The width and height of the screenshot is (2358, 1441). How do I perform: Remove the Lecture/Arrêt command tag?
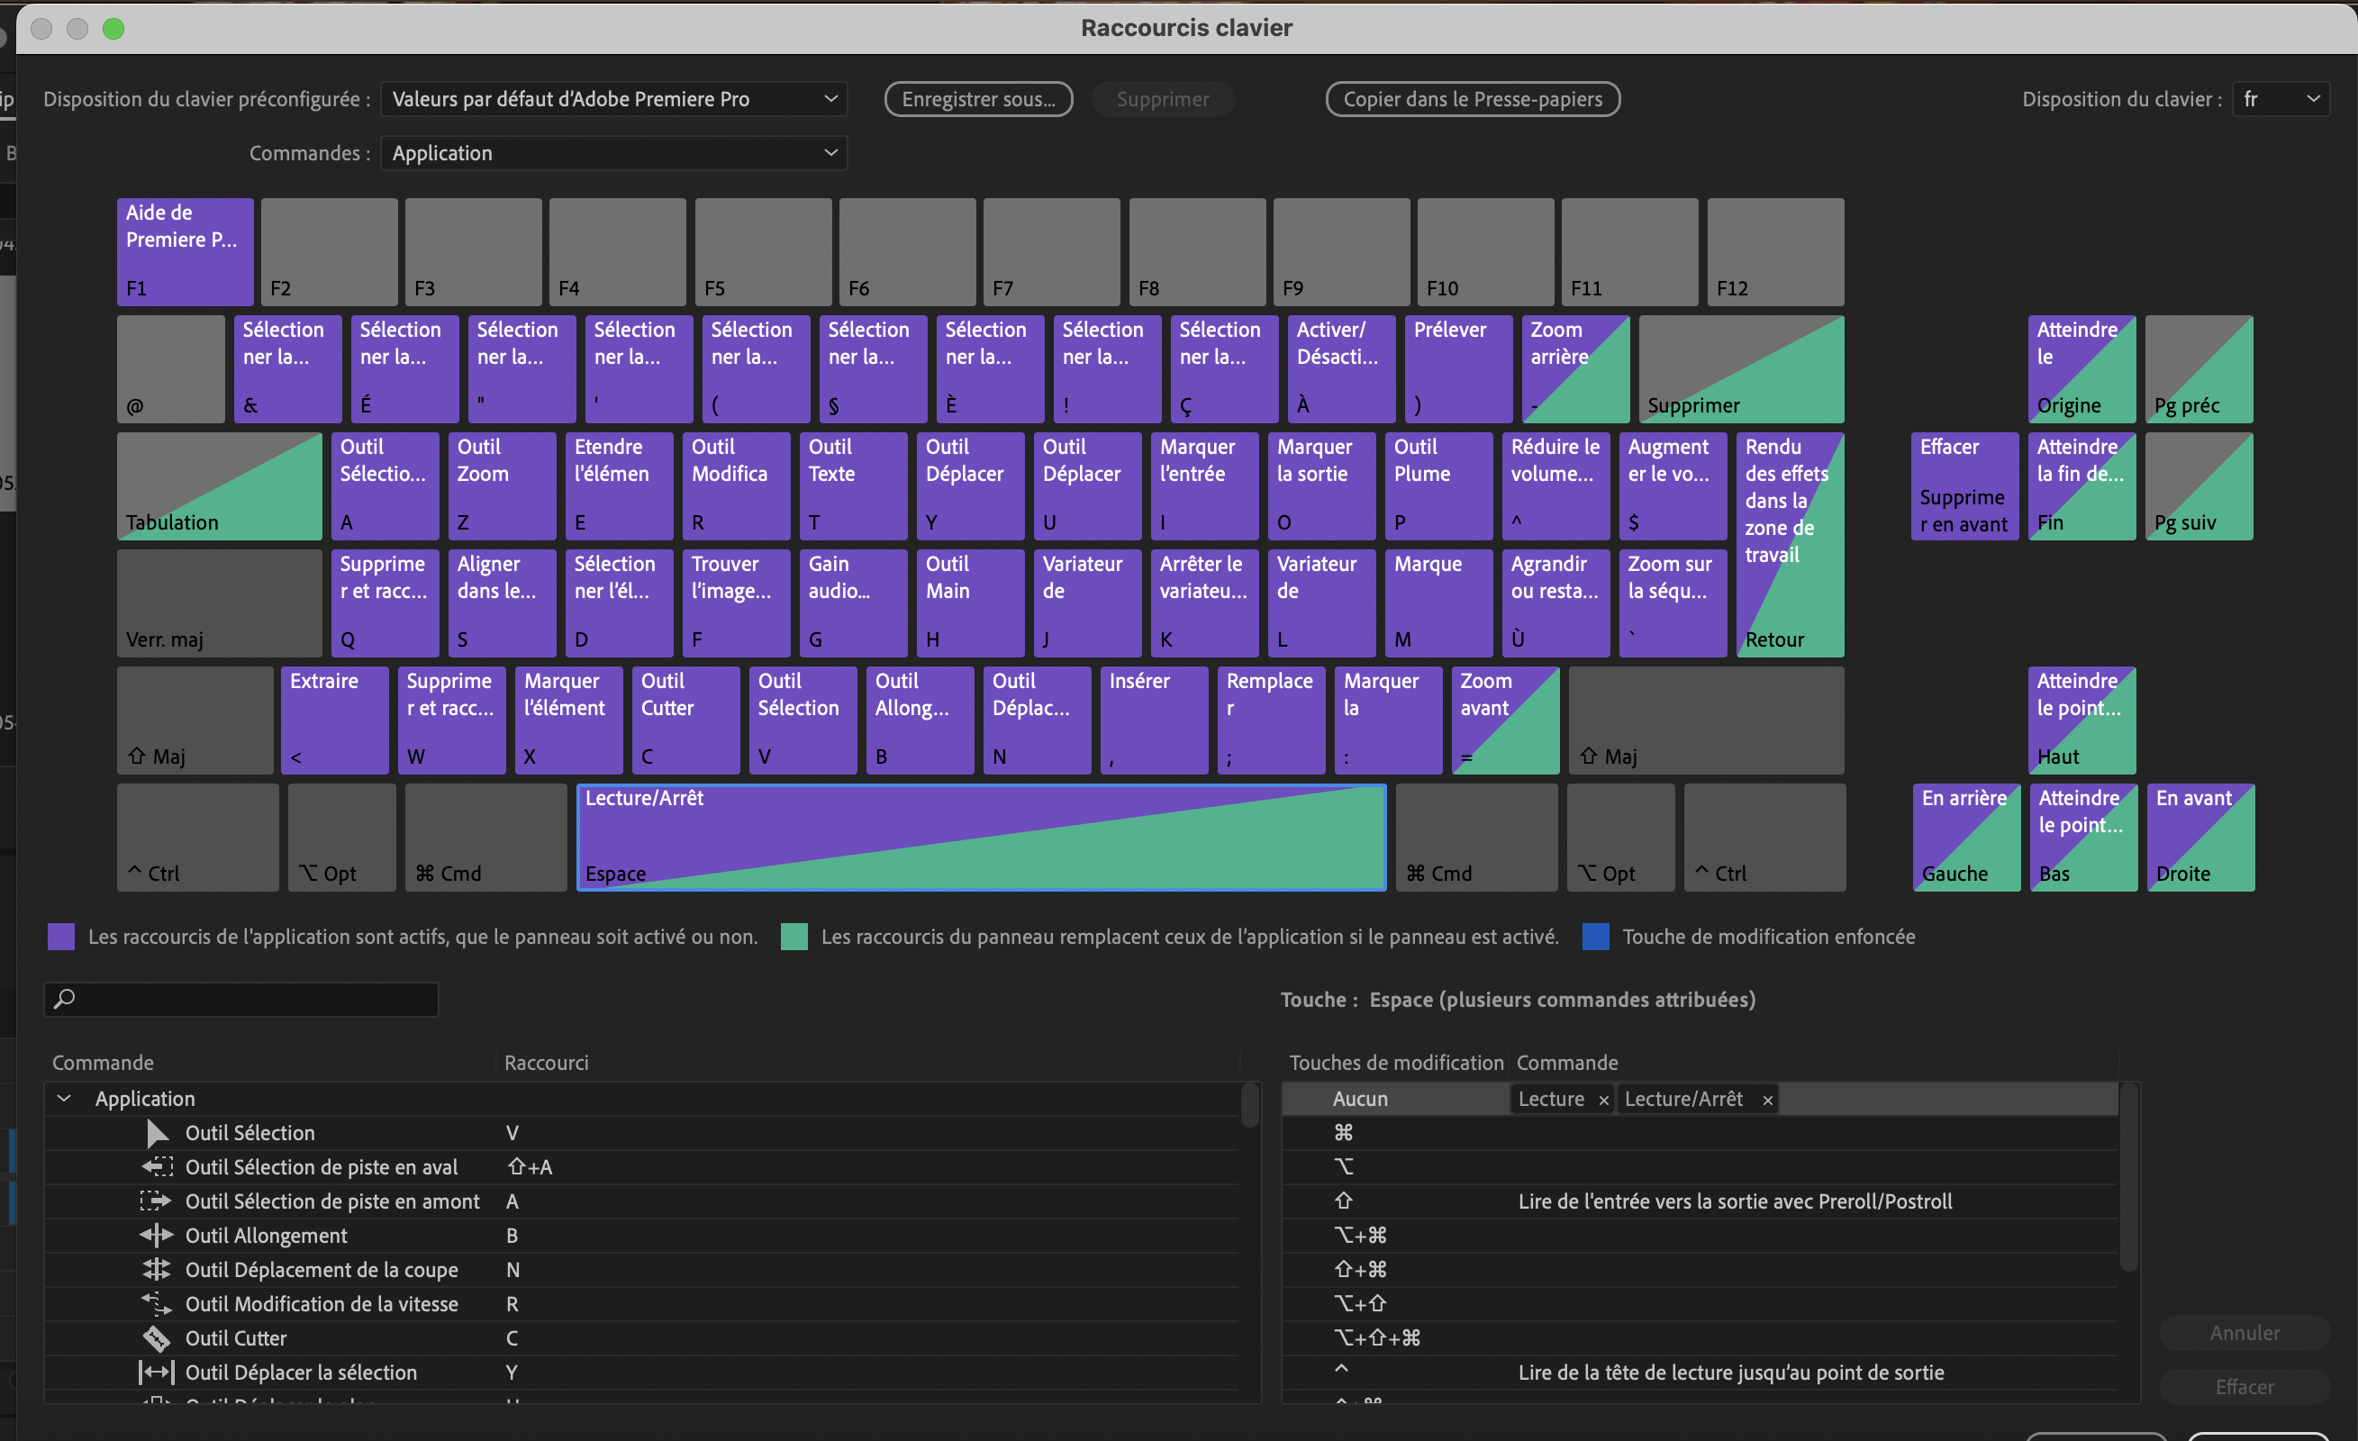point(1767,1101)
